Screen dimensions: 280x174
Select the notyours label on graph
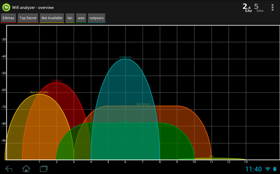click(125, 57)
